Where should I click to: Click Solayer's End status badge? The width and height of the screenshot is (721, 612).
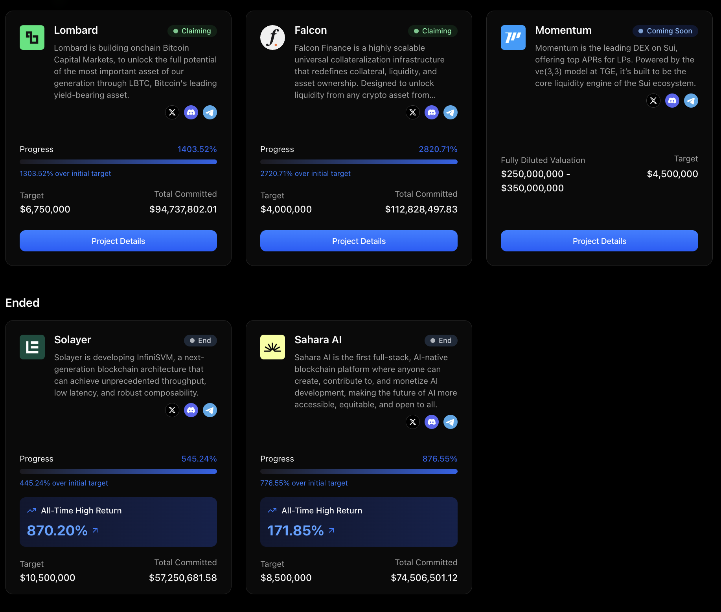[200, 341]
